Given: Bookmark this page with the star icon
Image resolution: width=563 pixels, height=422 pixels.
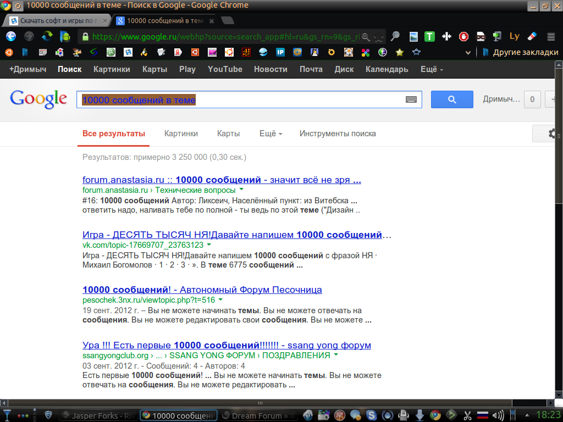Looking at the screenshot, I should click(x=378, y=37).
